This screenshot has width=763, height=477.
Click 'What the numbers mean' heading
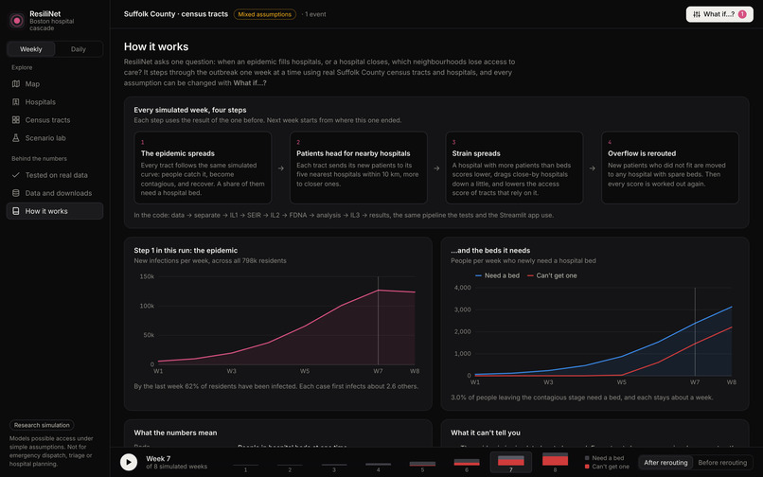pos(176,433)
